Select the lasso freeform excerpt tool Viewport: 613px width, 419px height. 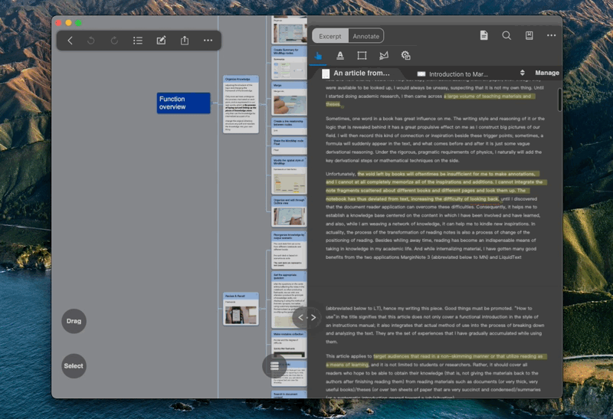[x=384, y=55]
